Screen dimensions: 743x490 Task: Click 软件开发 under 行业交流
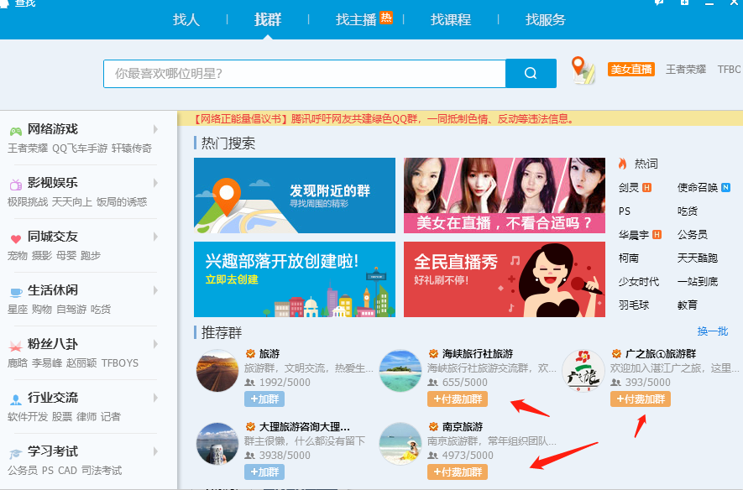pyautogui.click(x=28, y=417)
